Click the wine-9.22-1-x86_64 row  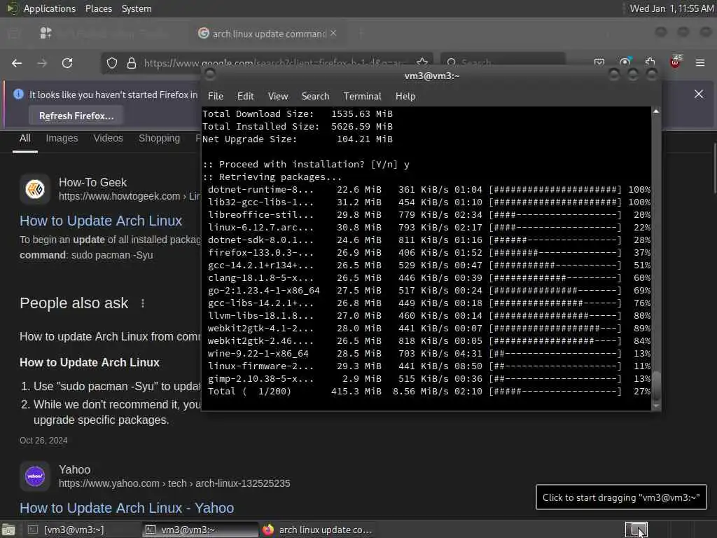point(429,354)
